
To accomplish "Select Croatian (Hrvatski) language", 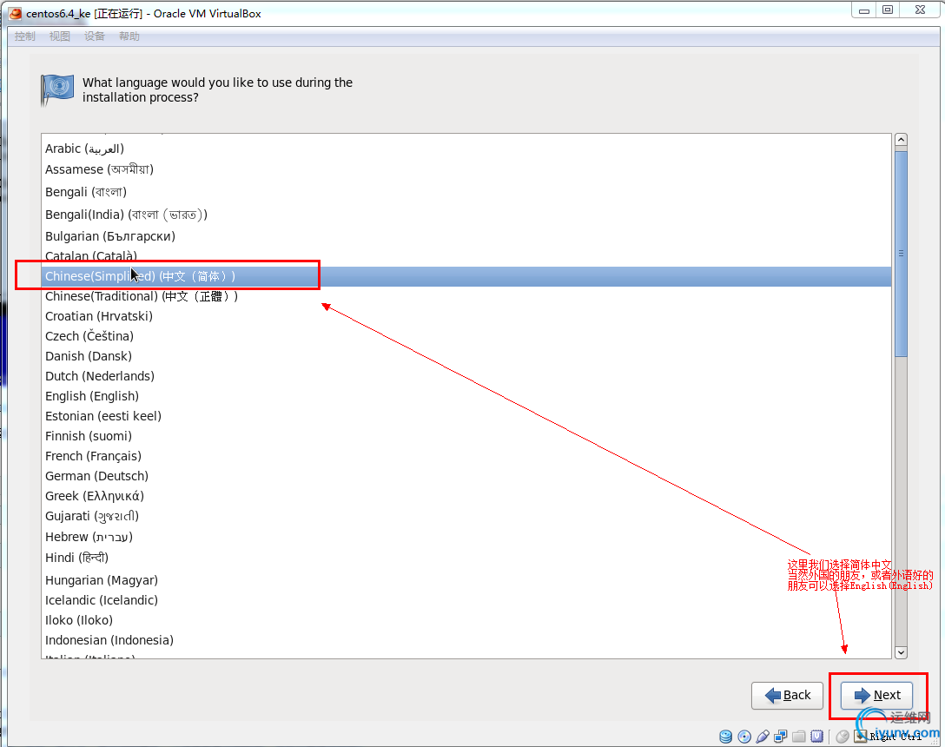I will 466,316.
